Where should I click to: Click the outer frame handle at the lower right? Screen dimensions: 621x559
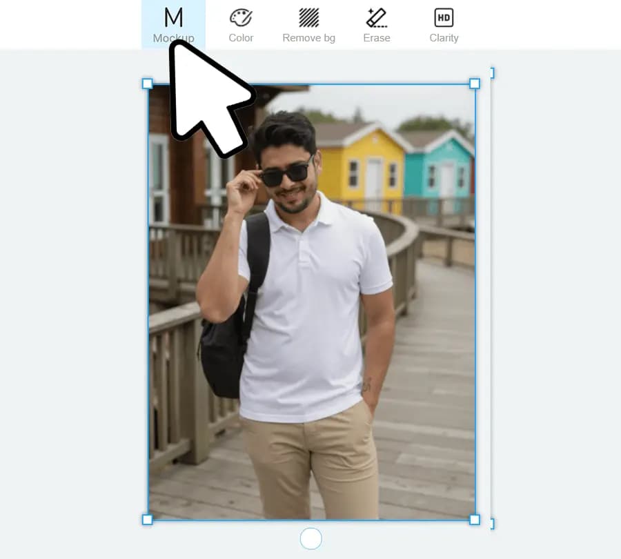pyautogui.click(x=491, y=524)
